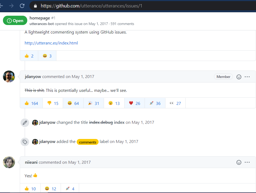Toggle rocket reaction showing 36
This screenshot has width=256, height=193.
155,103
